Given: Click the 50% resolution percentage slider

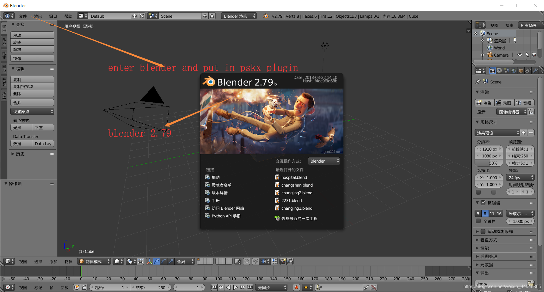Looking at the screenshot, I should [489, 163].
